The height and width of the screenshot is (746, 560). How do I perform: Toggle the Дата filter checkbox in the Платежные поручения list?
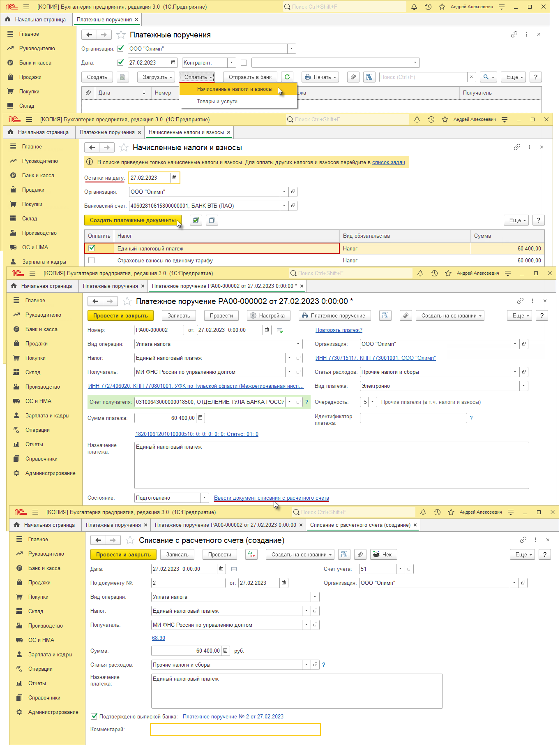pos(120,63)
